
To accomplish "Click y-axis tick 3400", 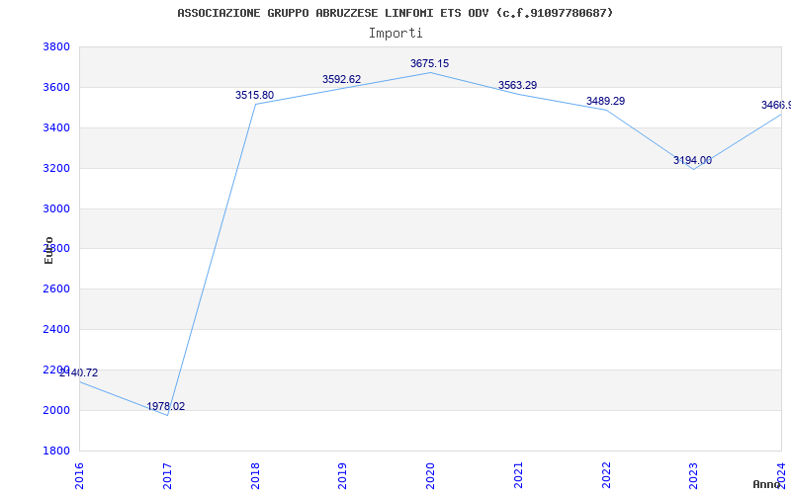I will coord(54,128).
